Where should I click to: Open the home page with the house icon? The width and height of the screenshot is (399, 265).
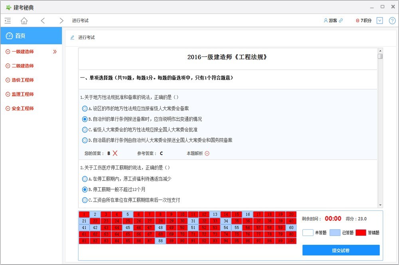coord(24,20)
